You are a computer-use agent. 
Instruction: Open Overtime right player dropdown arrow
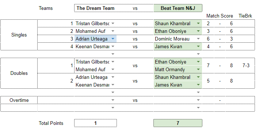198,100
